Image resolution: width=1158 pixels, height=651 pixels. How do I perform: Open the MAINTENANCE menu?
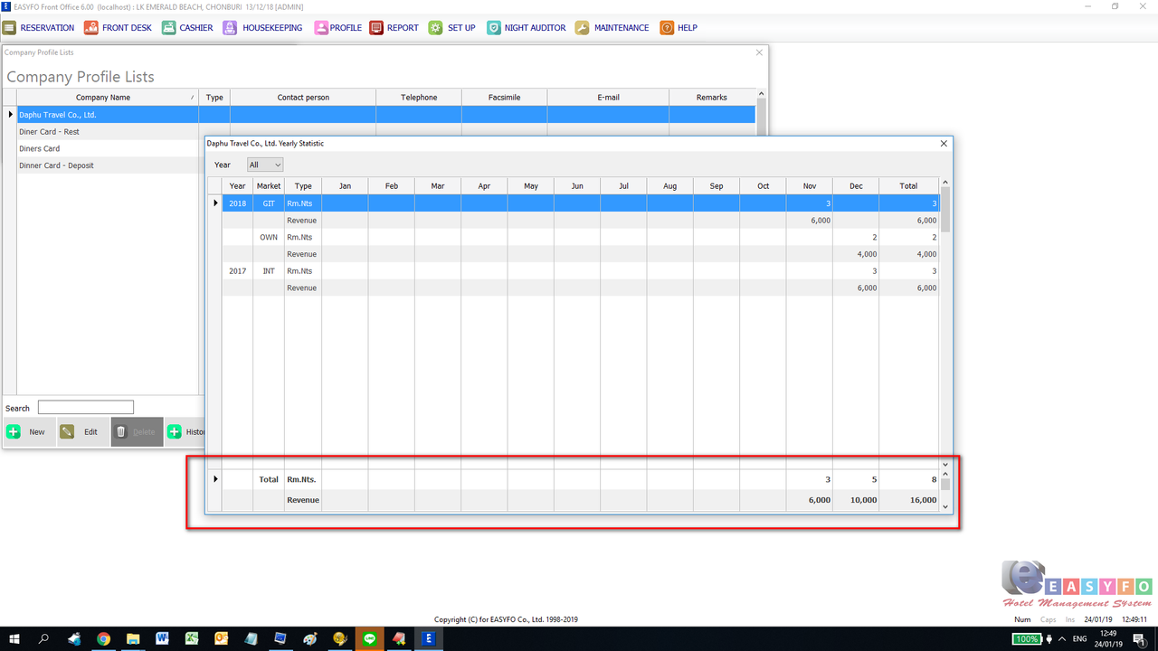tap(612, 28)
